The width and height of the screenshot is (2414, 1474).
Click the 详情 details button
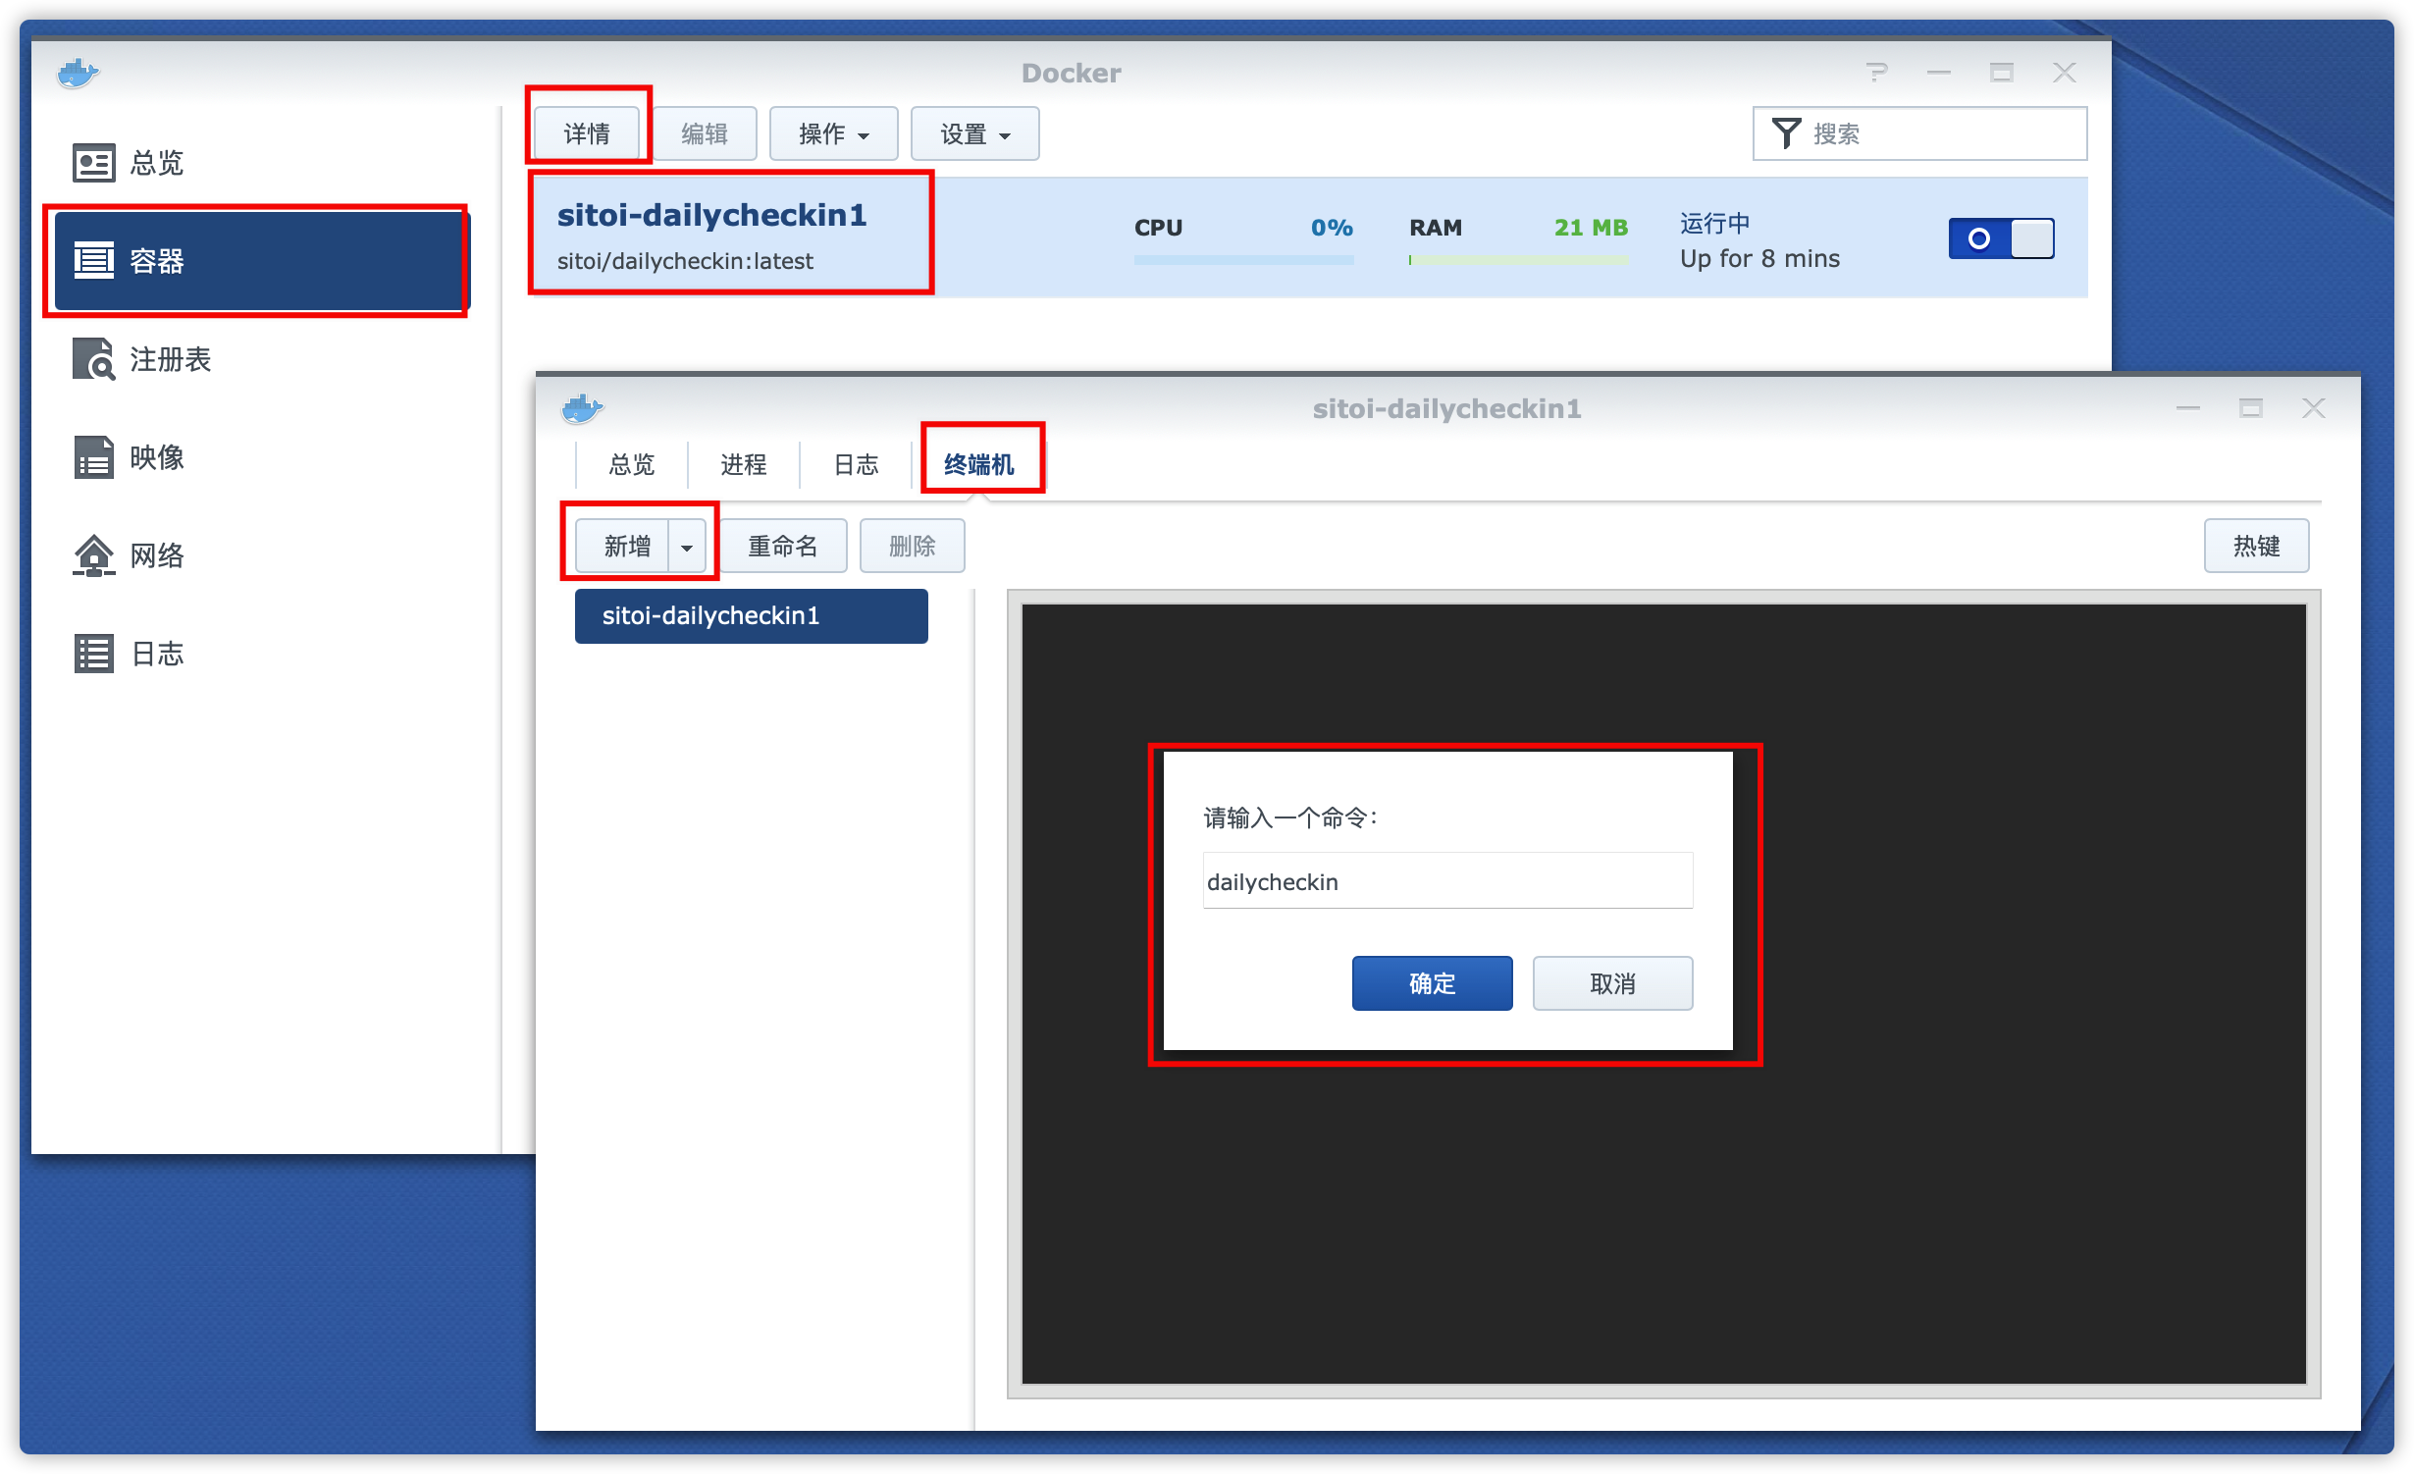[x=587, y=133]
